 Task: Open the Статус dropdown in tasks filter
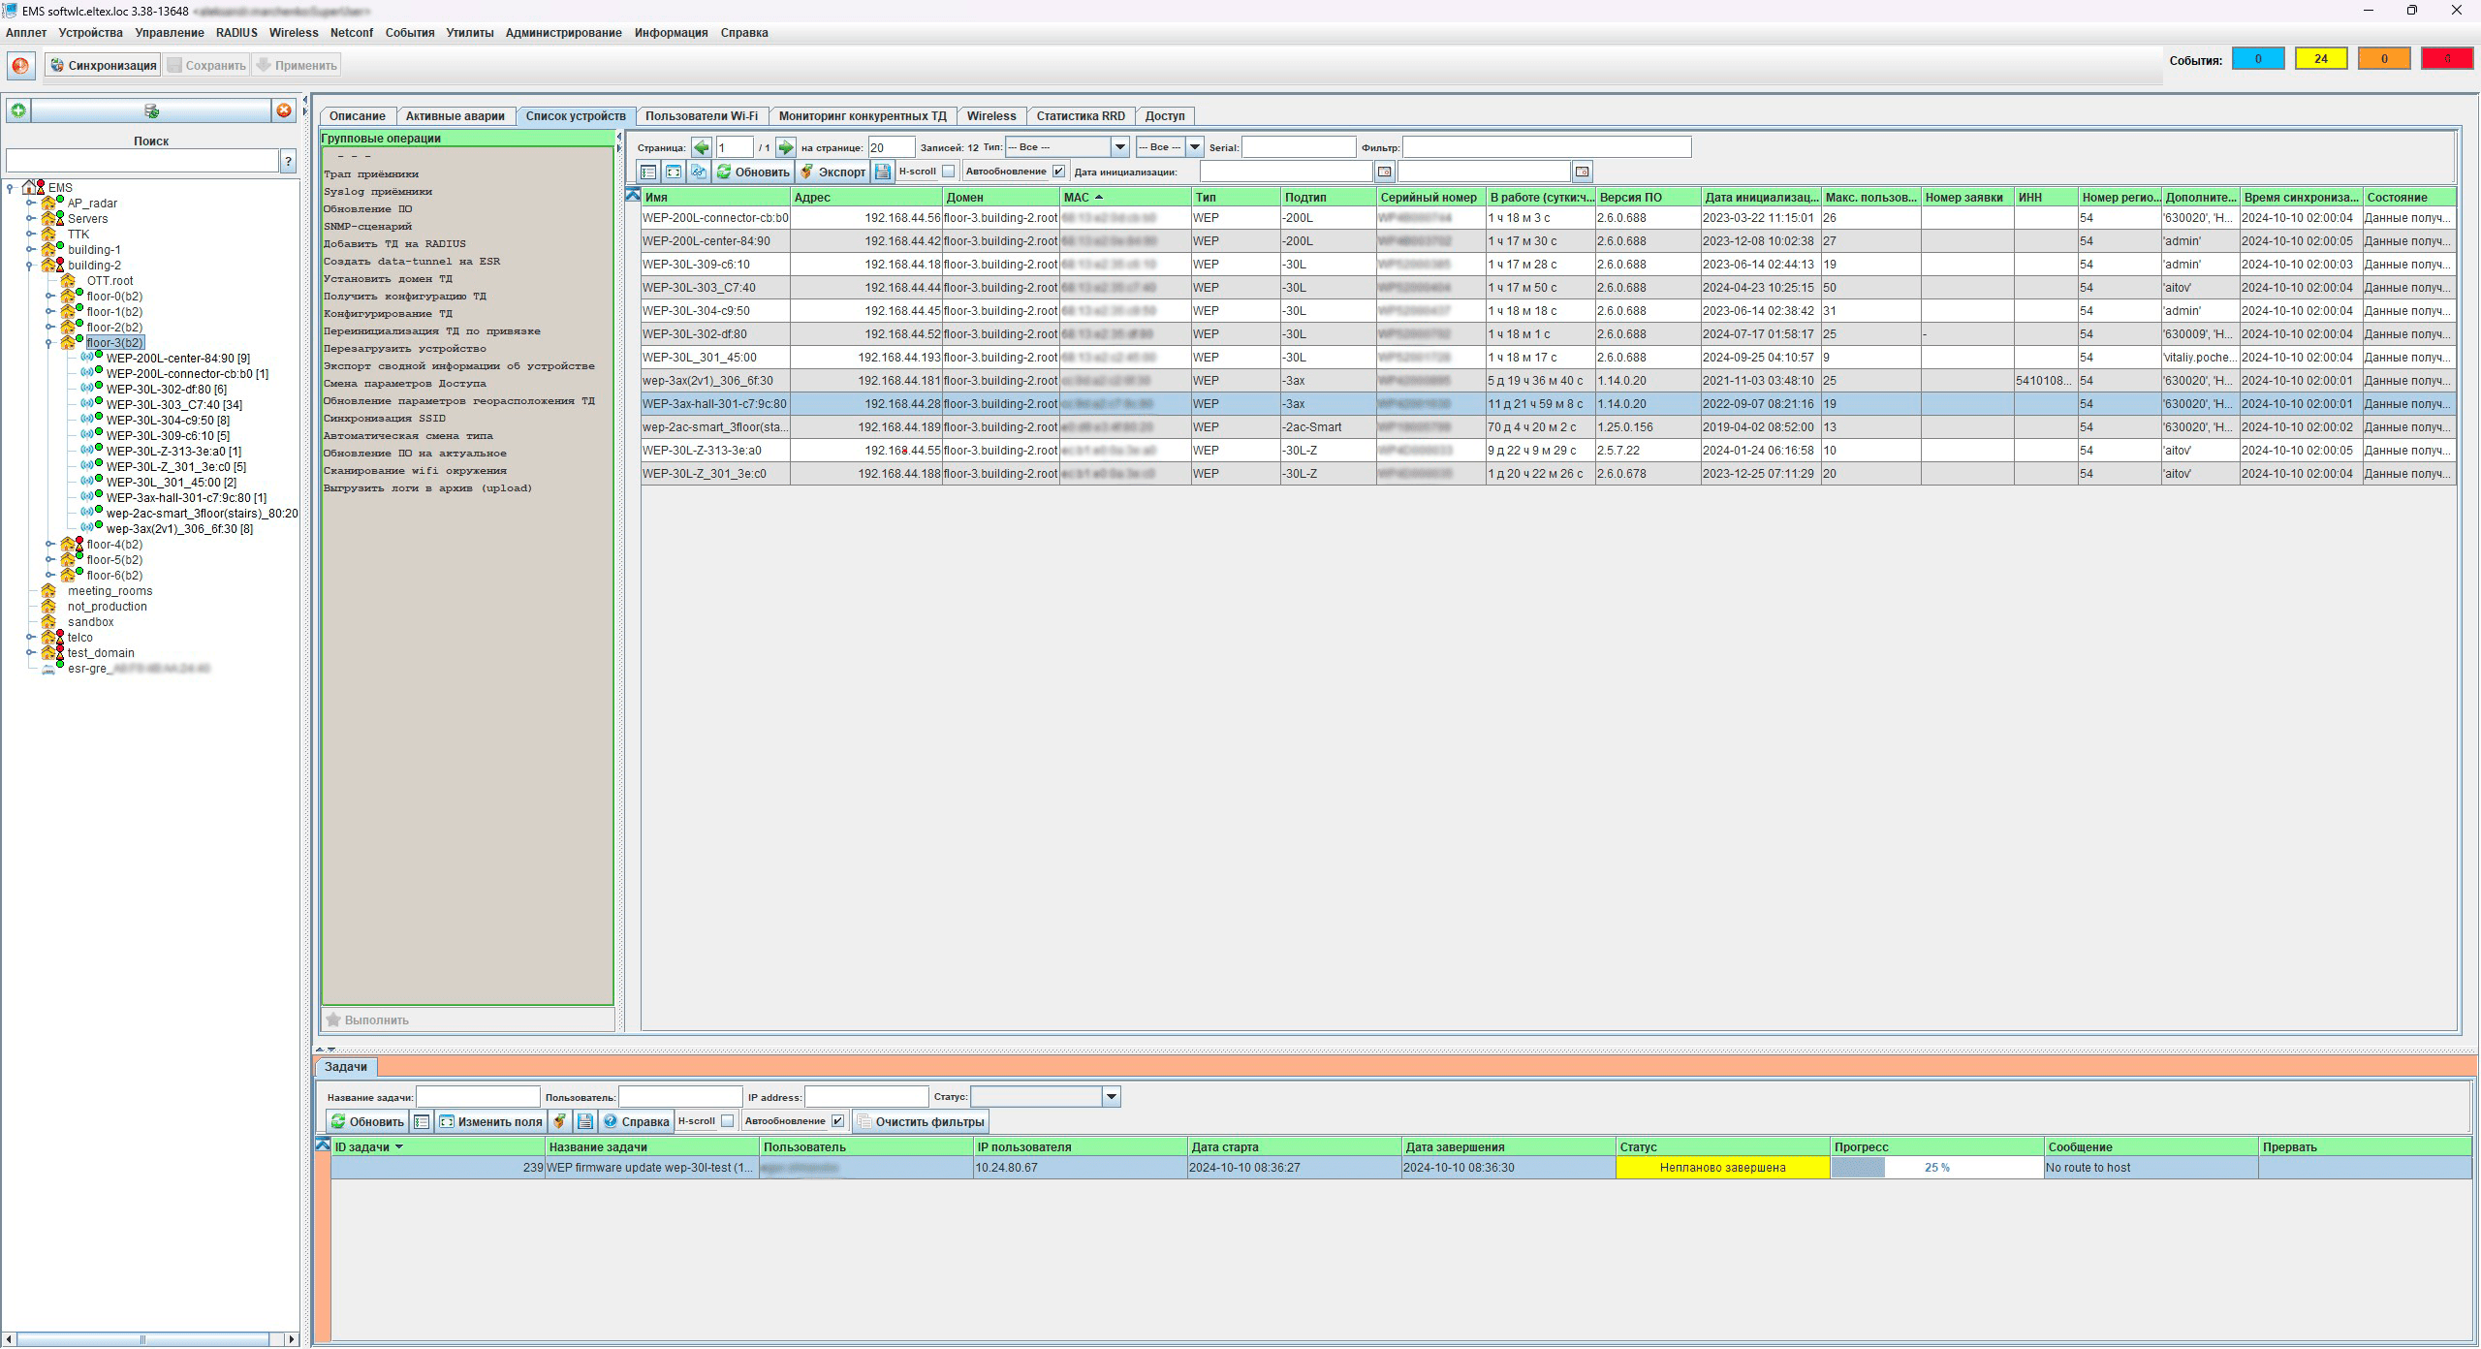1111,1097
